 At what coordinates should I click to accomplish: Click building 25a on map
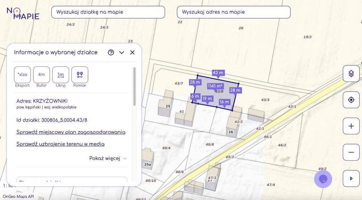point(148,165)
